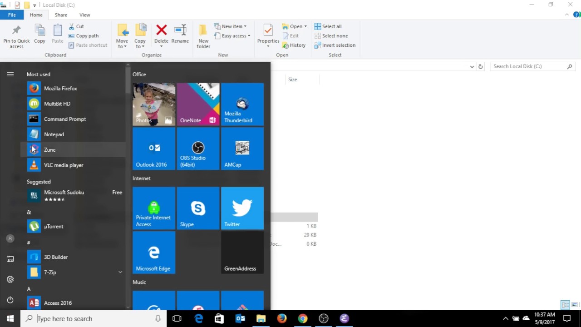Open History in the ribbon Open group
581x327 pixels.
coord(294,45)
